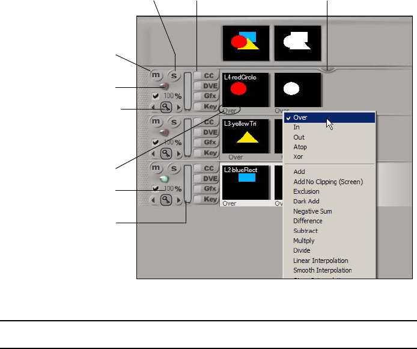The width and height of the screenshot is (417, 349).
Task: Enable Gfx on the L4-redCircle layer
Action: (x=197, y=96)
